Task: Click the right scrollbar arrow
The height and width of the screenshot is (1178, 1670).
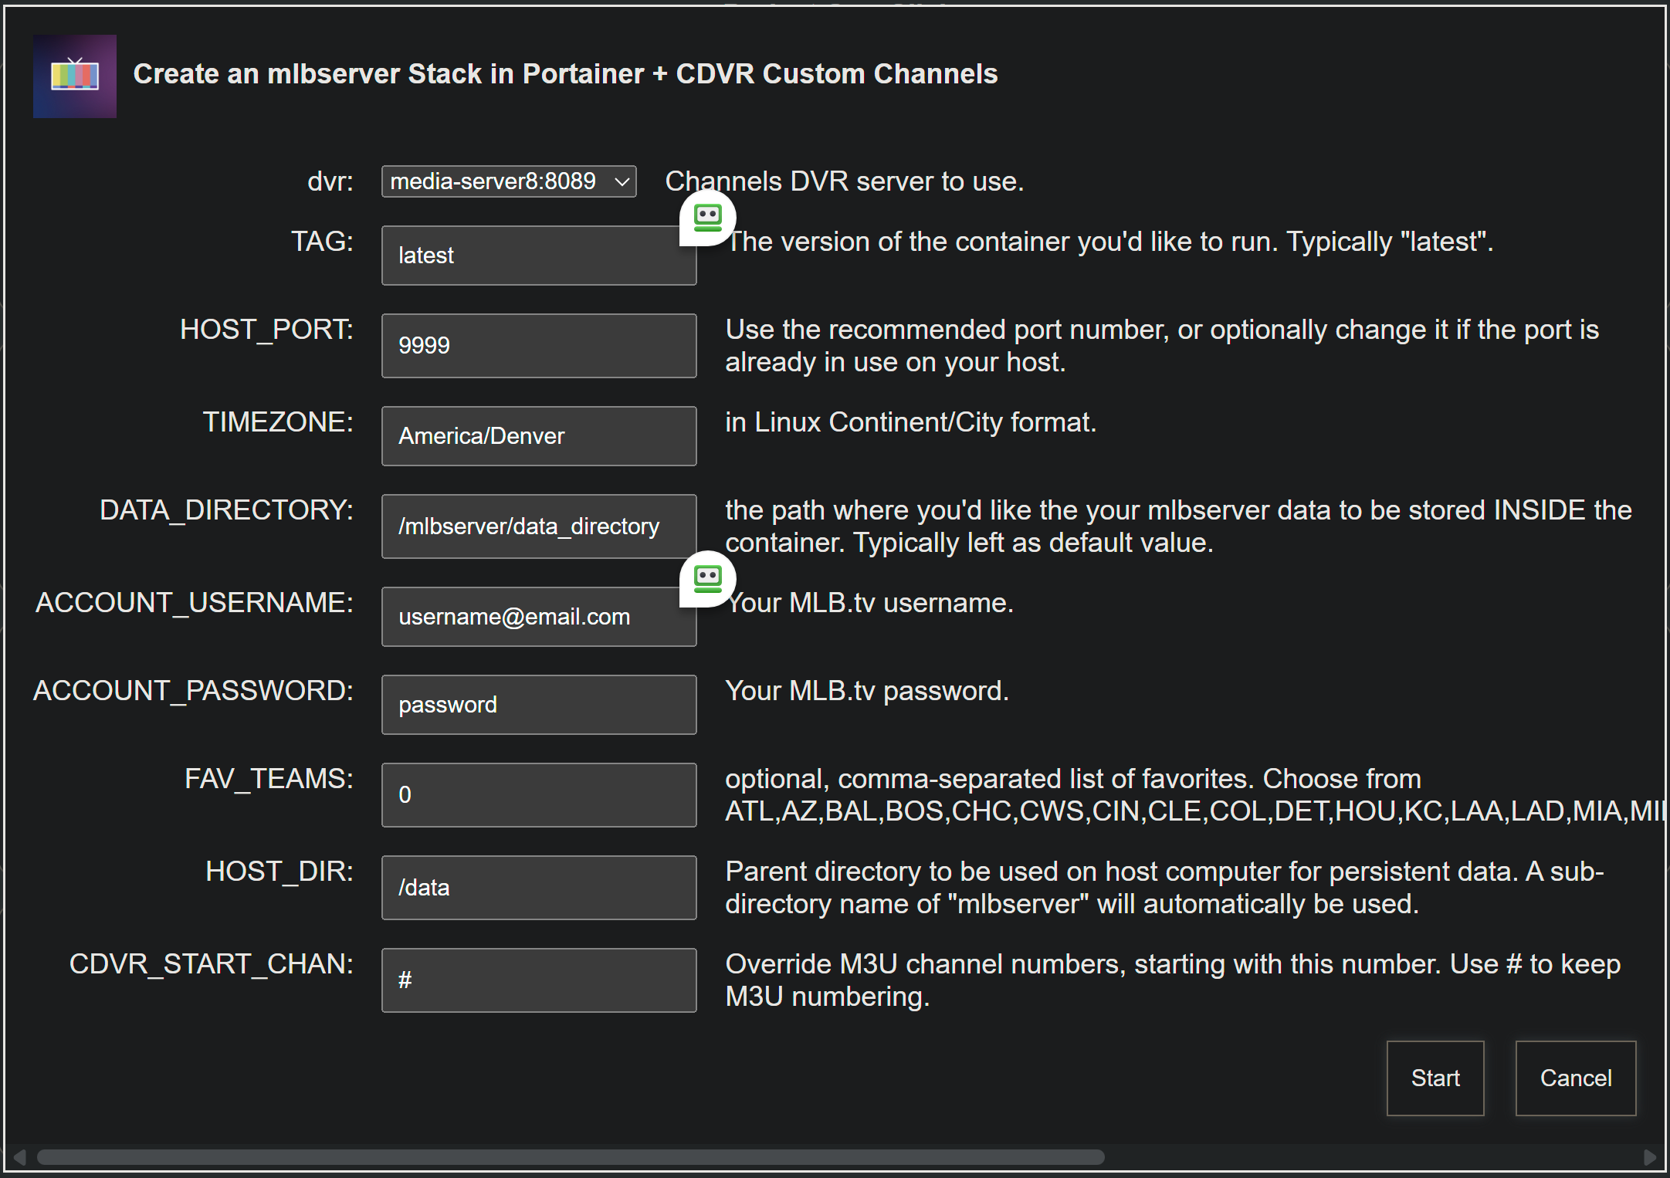Action: pyautogui.click(x=1649, y=1157)
